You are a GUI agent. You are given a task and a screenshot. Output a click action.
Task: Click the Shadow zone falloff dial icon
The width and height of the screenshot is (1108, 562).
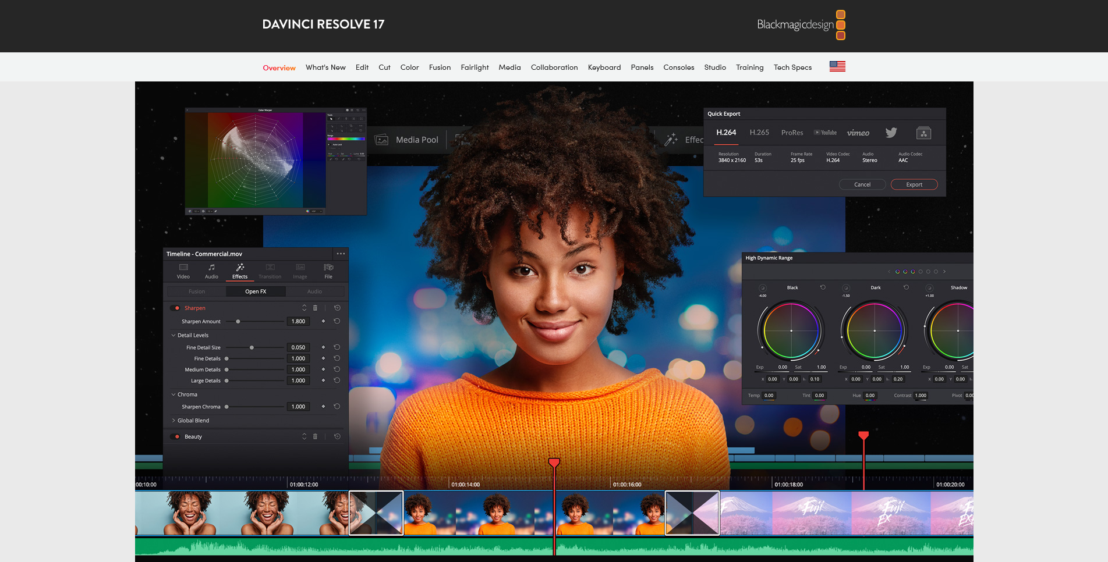[929, 288]
